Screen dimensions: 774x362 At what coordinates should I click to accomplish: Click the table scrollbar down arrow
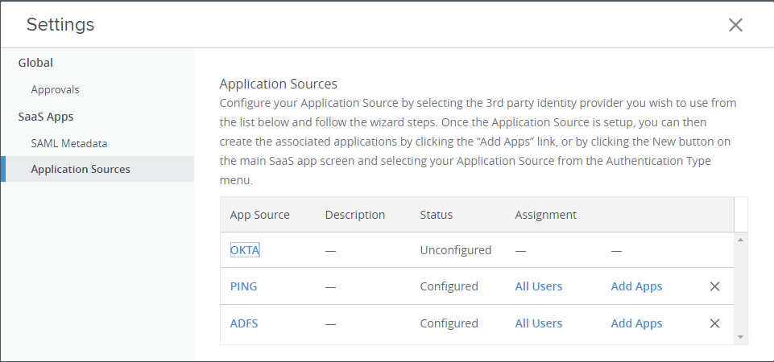point(740,337)
